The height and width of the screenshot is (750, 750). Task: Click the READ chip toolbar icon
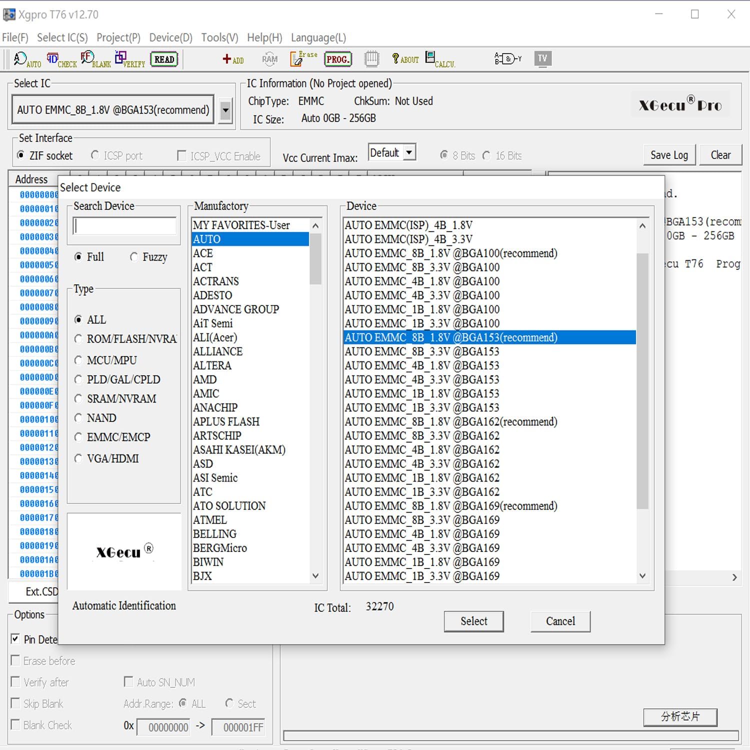(x=163, y=58)
